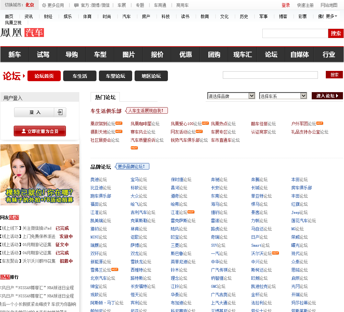
Task: Click the forum search input field
Action: [x=270, y=75]
